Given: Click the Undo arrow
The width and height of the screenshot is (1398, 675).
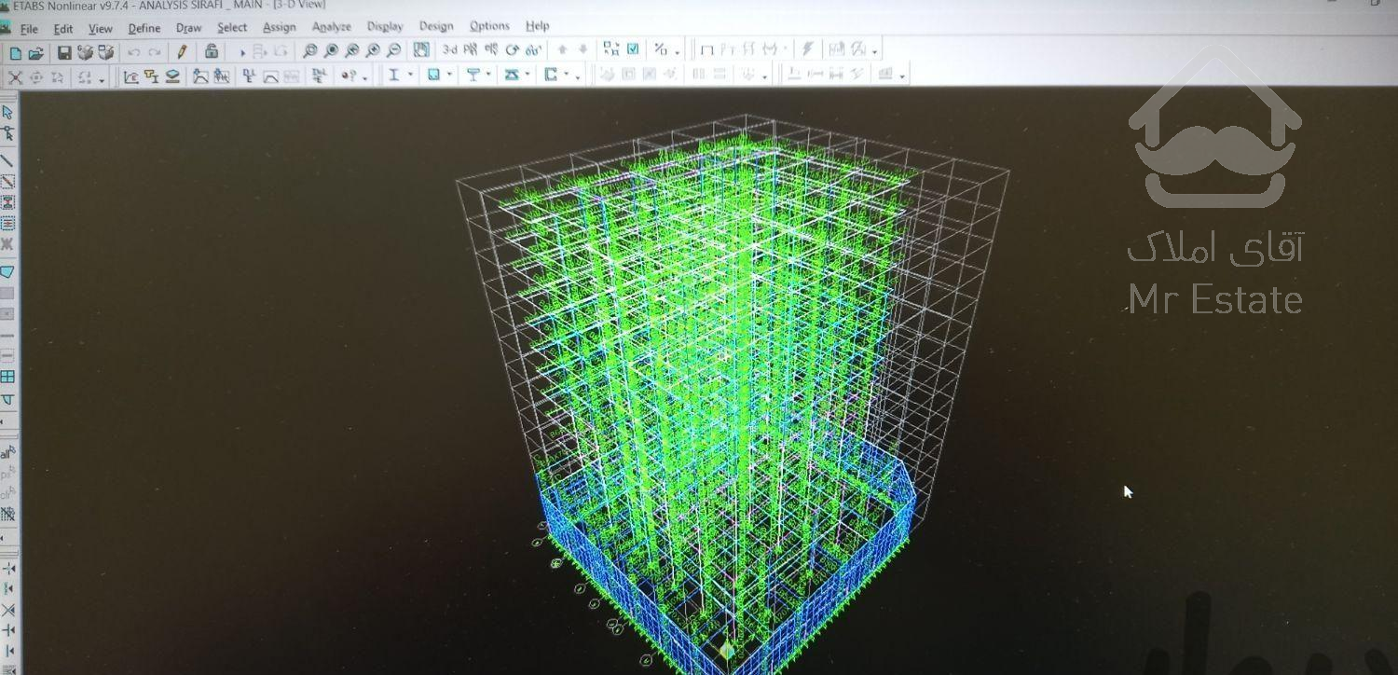Looking at the screenshot, I should point(133,52).
